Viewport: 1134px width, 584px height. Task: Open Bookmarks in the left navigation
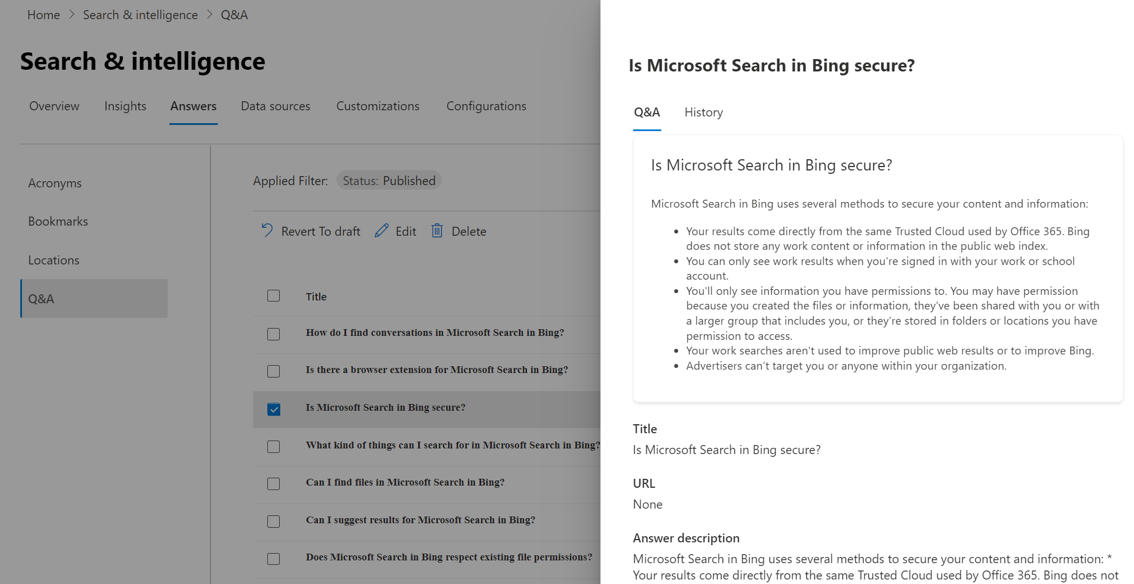click(58, 222)
